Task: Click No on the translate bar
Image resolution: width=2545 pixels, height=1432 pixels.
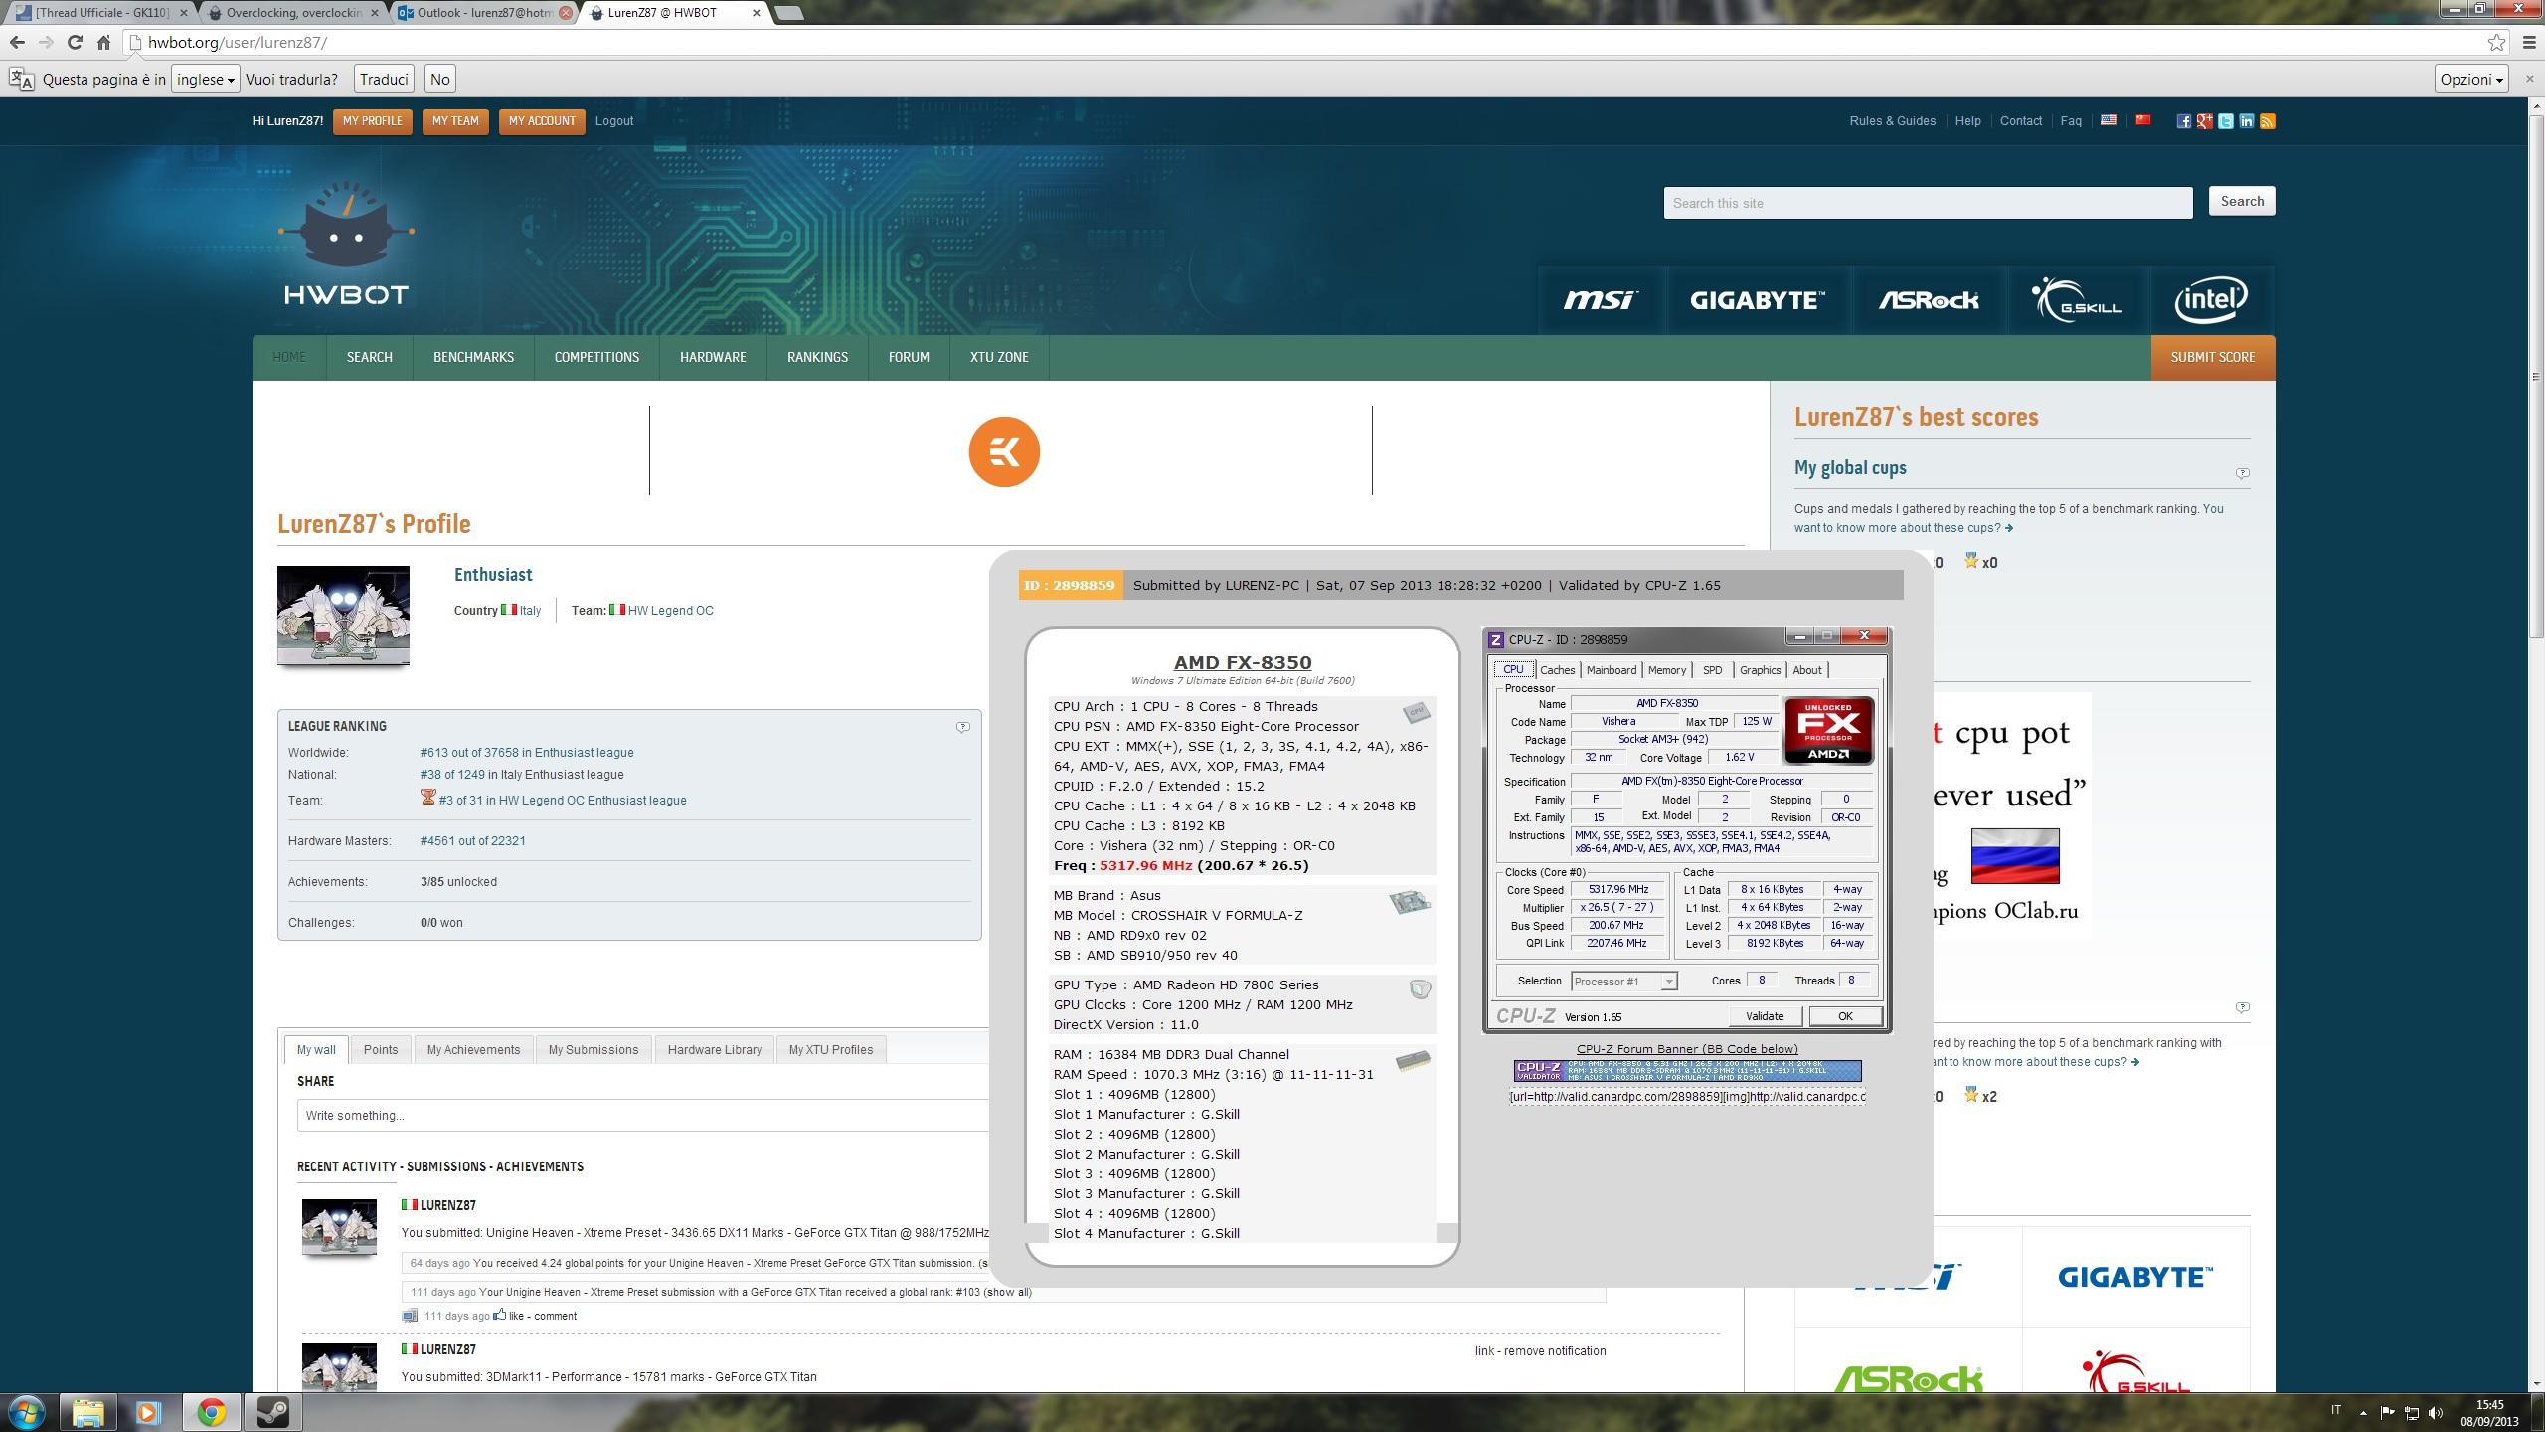Action: 440,80
